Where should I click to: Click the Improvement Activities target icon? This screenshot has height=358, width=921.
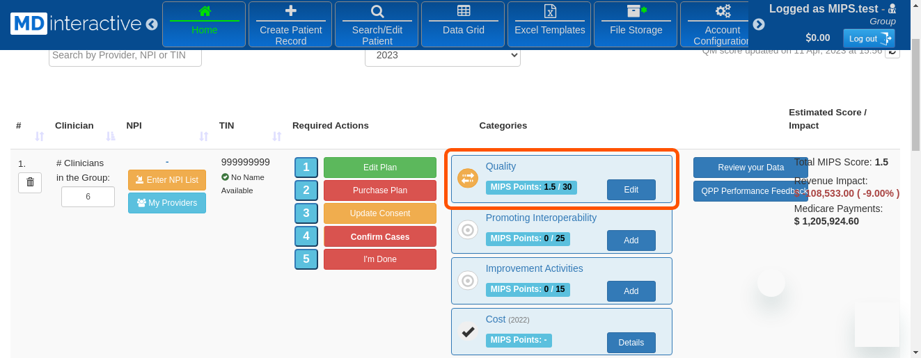(x=468, y=280)
